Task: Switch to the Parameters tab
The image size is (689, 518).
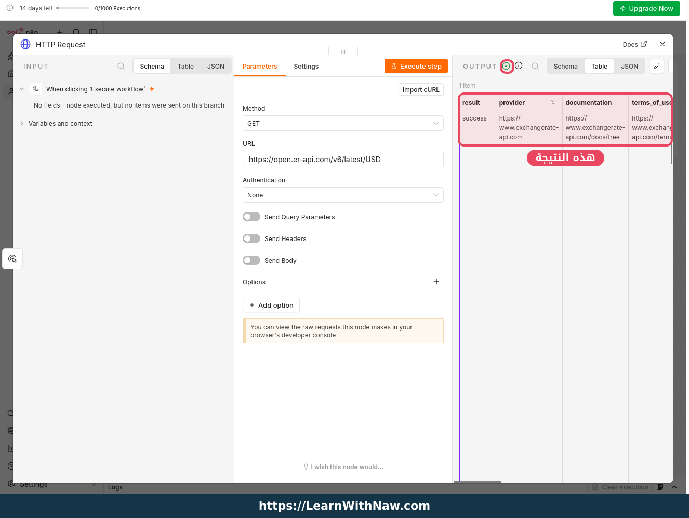Action: [260, 66]
